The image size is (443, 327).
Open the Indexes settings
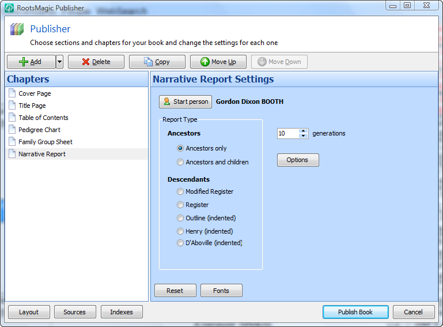(122, 312)
